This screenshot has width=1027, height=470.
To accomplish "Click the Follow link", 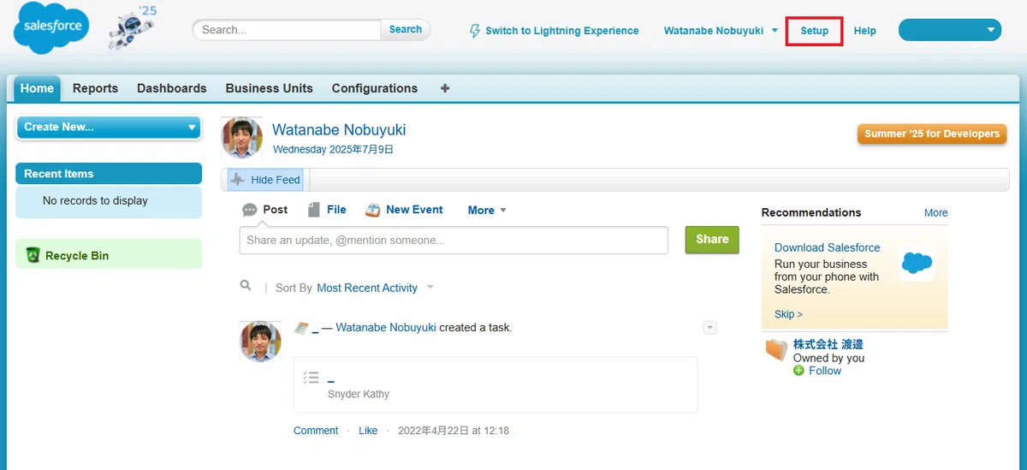I will pos(825,371).
